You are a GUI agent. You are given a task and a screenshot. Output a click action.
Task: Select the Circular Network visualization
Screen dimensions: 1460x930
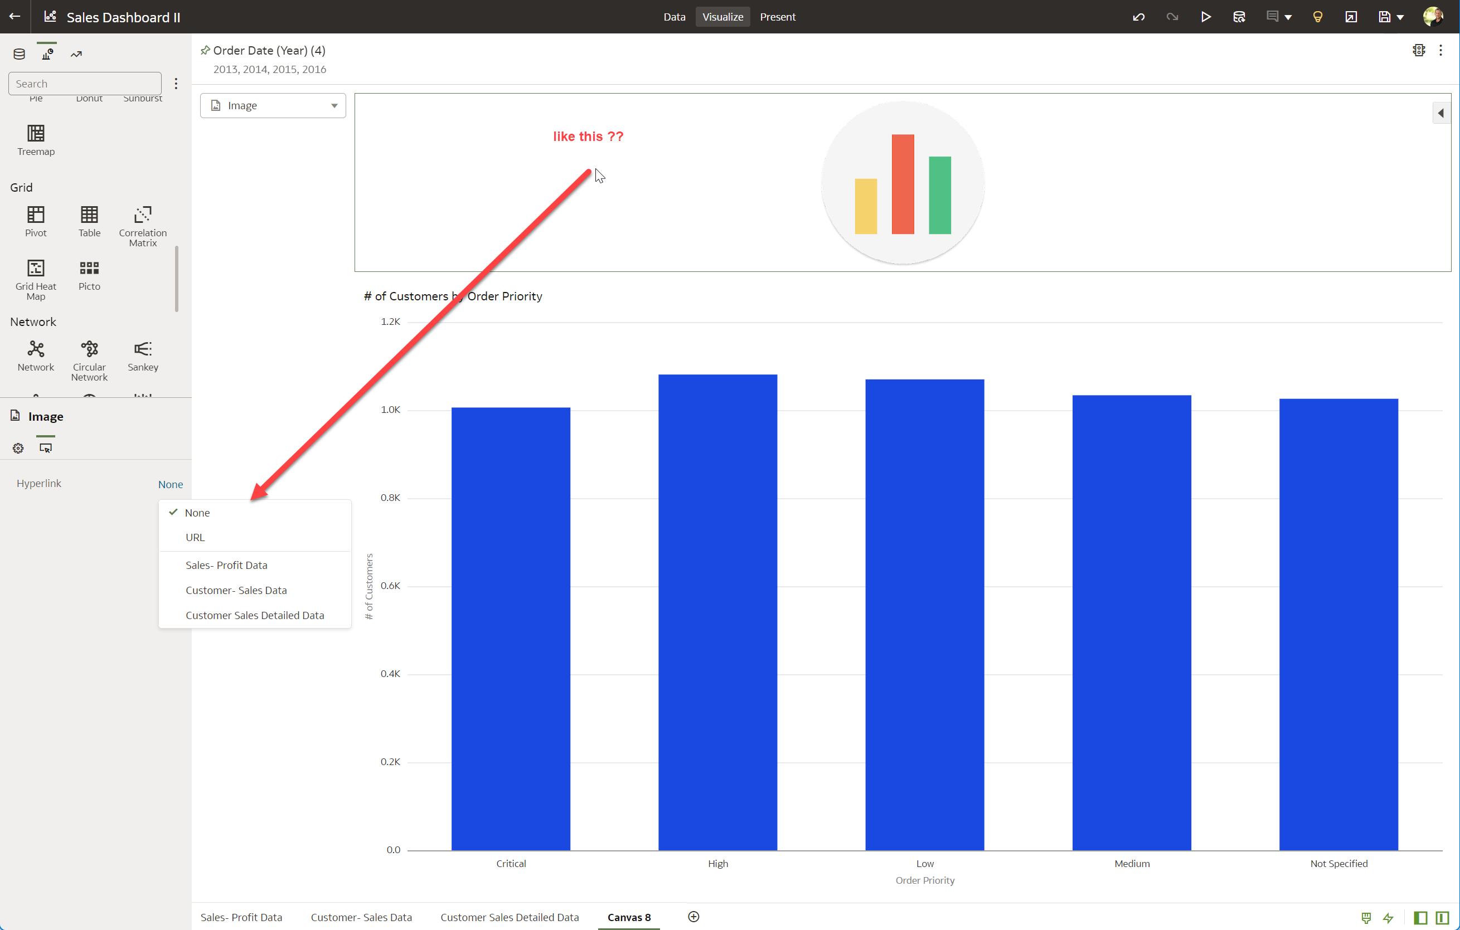tap(89, 361)
